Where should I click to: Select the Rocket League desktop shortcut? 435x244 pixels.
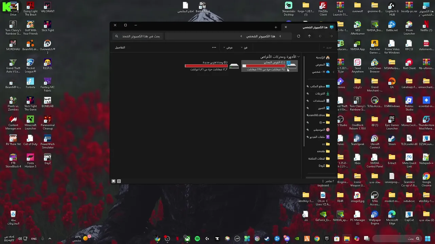(30, 66)
